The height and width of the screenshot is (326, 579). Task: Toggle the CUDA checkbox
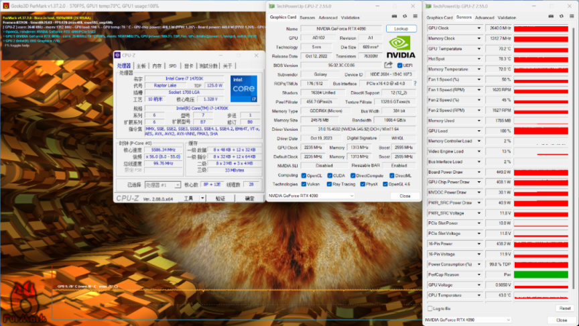pos(330,176)
